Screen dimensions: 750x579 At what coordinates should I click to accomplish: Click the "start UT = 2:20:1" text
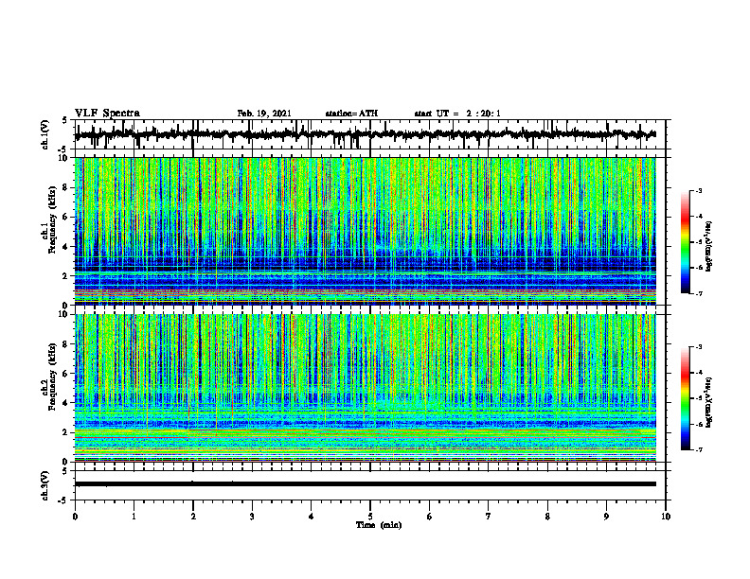[457, 114]
